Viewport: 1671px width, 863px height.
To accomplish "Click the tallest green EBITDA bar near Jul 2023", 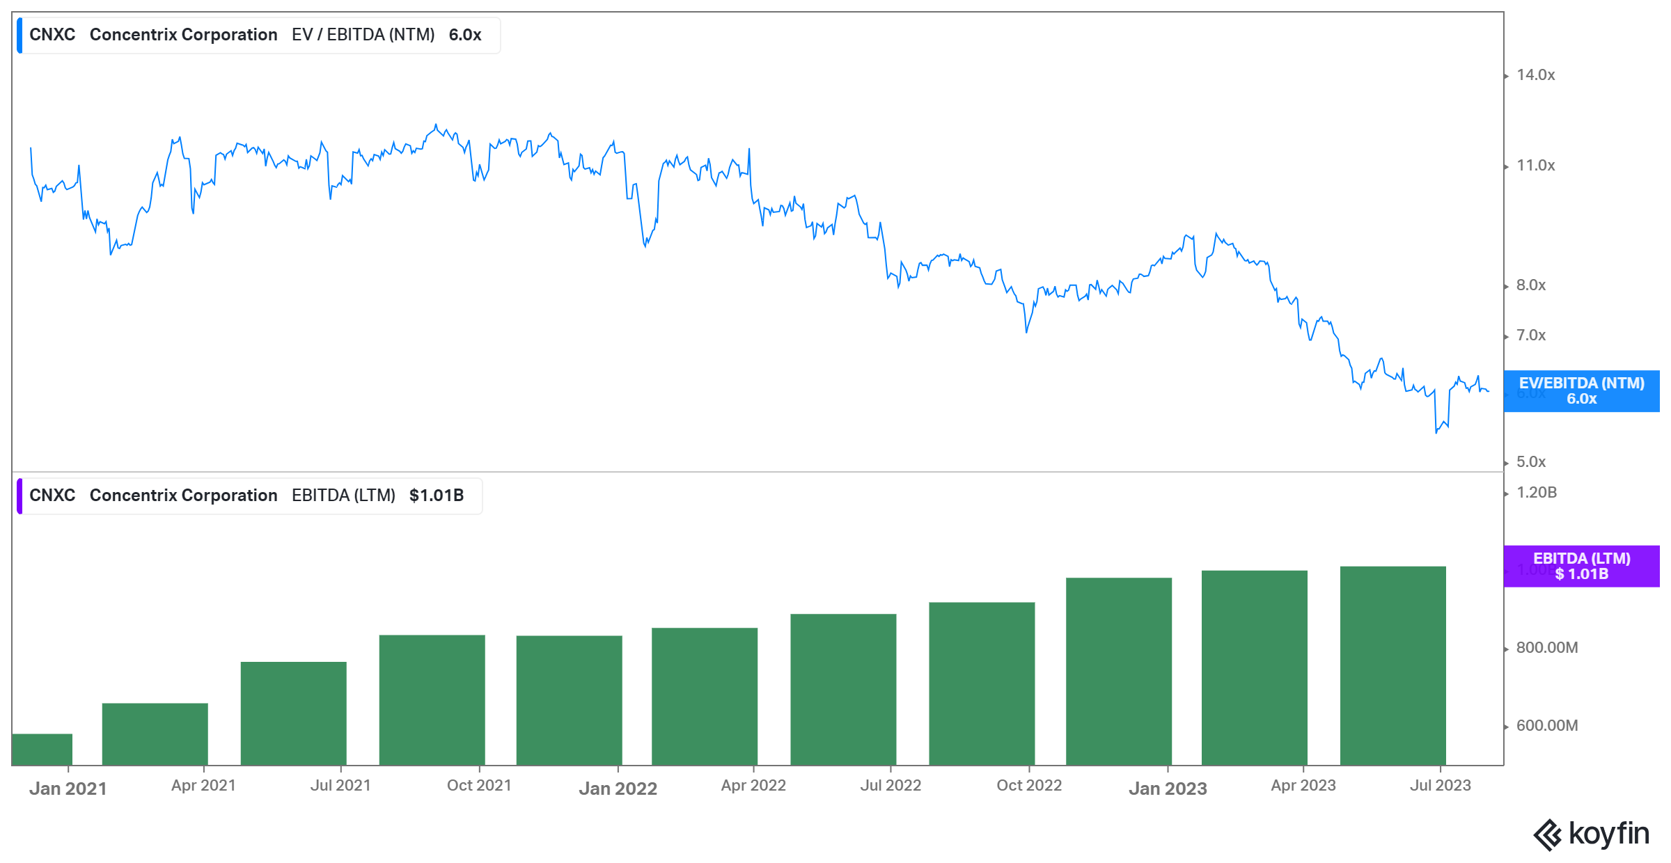I will click(1393, 666).
